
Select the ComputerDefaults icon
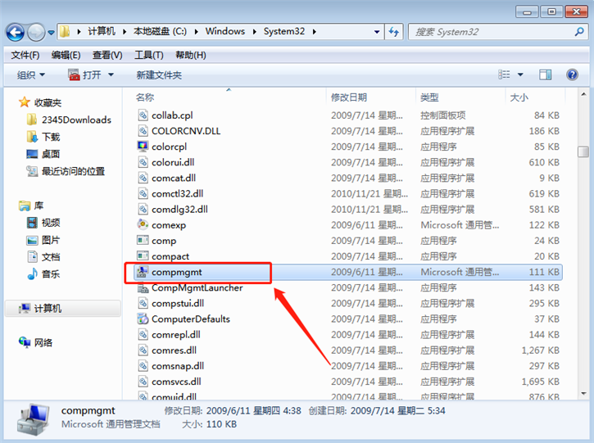pos(143,319)
